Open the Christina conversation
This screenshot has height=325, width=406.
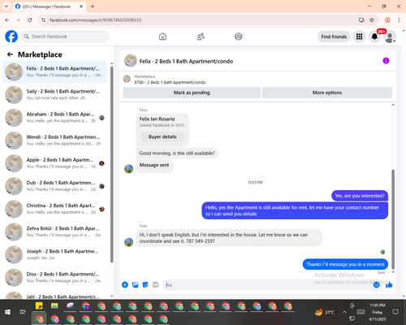point(55,209)
